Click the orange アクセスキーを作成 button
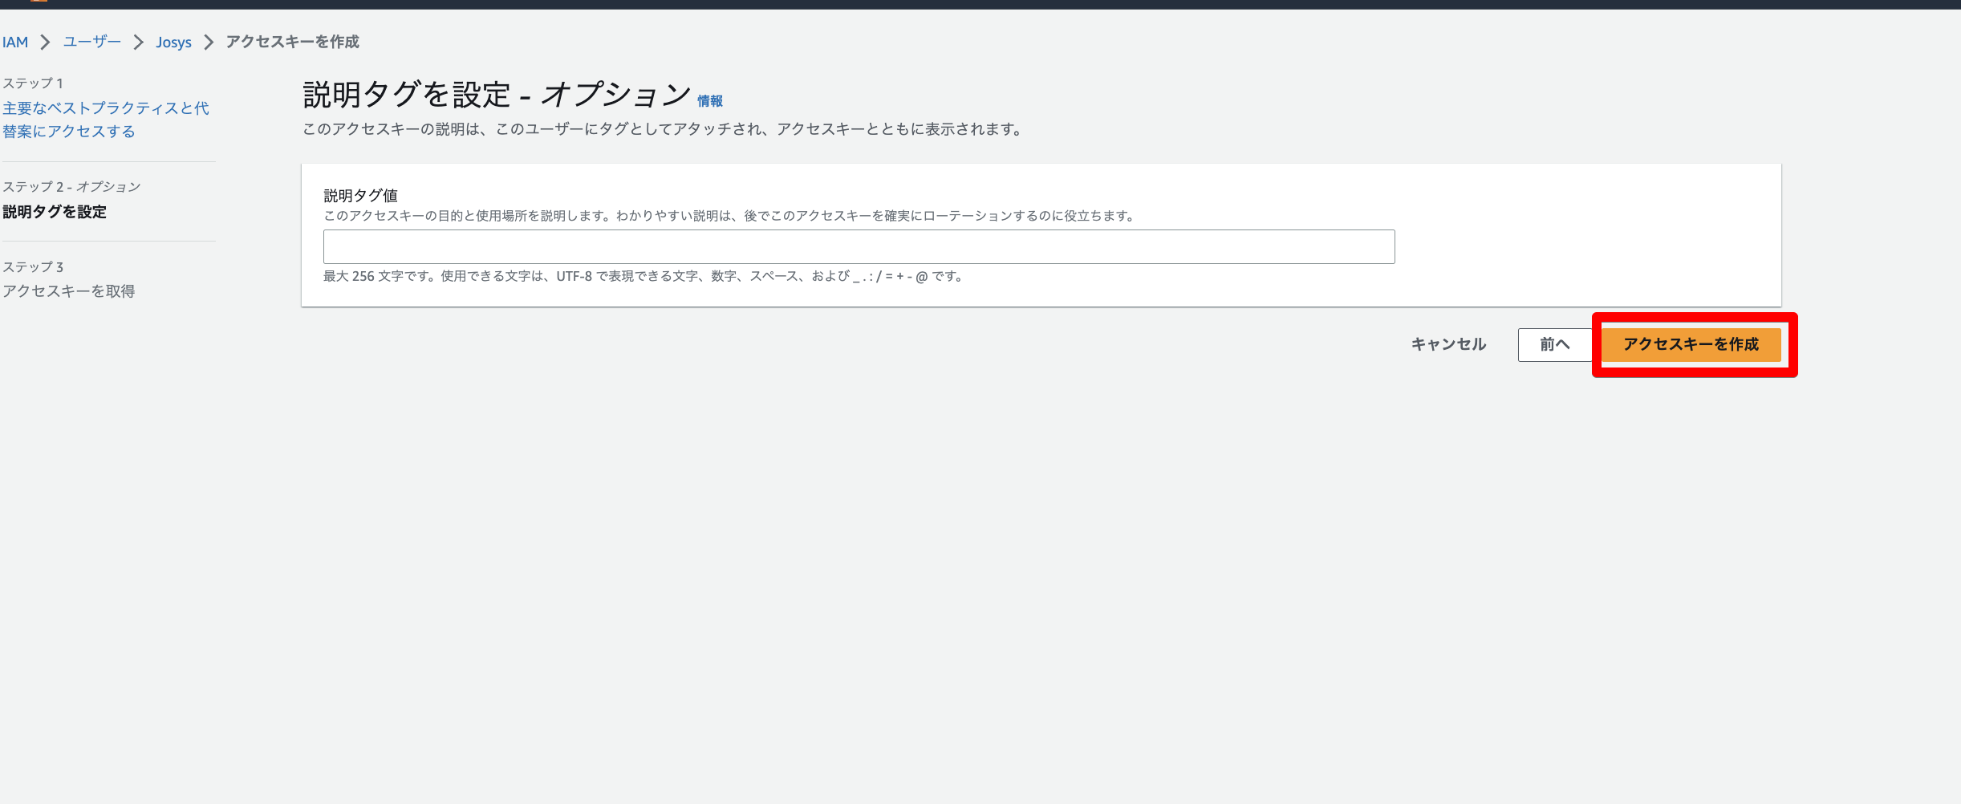This screenshot has width=1961, height=804. (1691, 344)
